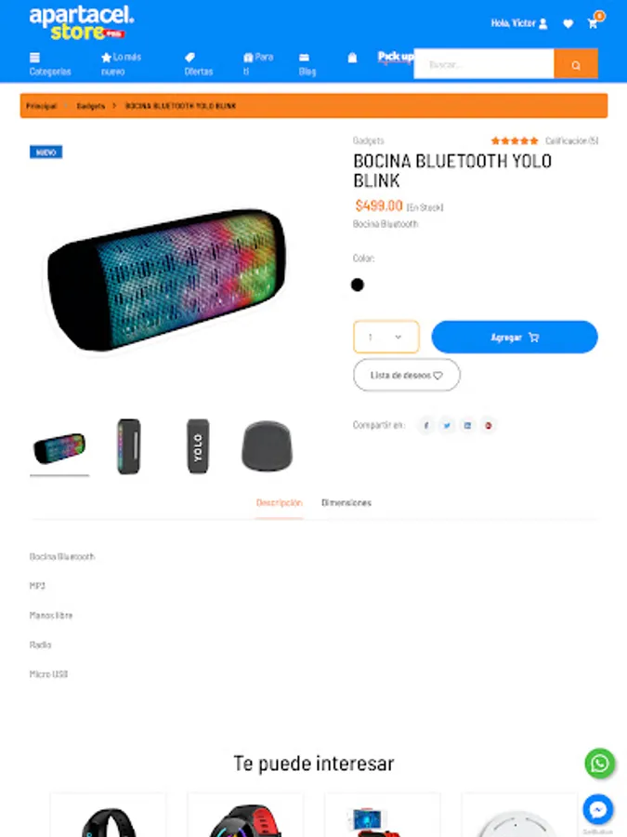The image size is (627, 837).
Task: Switch to Dimensiones tab
Action: [346, 503]
